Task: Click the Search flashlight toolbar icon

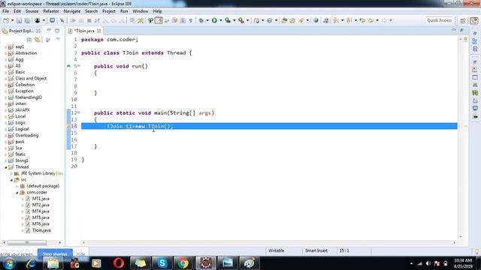Action: tap(301, 20)
